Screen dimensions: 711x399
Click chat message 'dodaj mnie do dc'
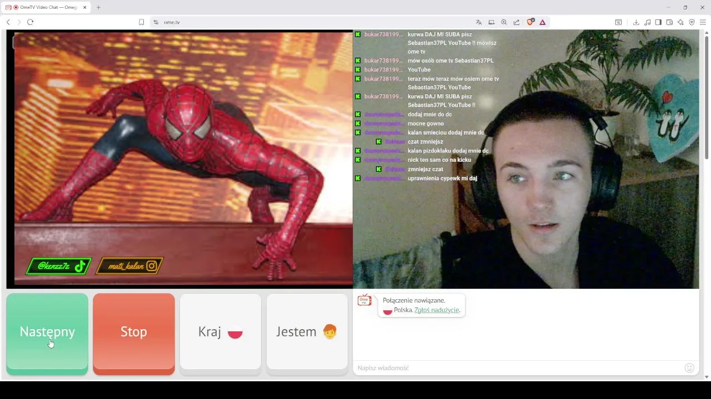[x=429, y=115]
